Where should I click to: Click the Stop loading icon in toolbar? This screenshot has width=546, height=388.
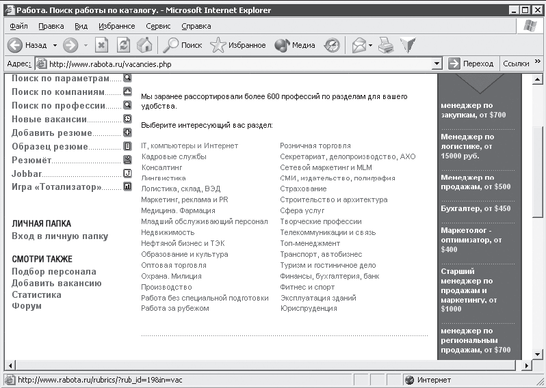click(101, 45)
